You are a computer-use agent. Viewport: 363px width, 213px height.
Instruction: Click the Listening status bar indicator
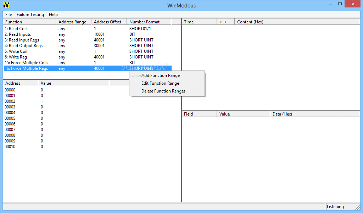tap(335, 207)
